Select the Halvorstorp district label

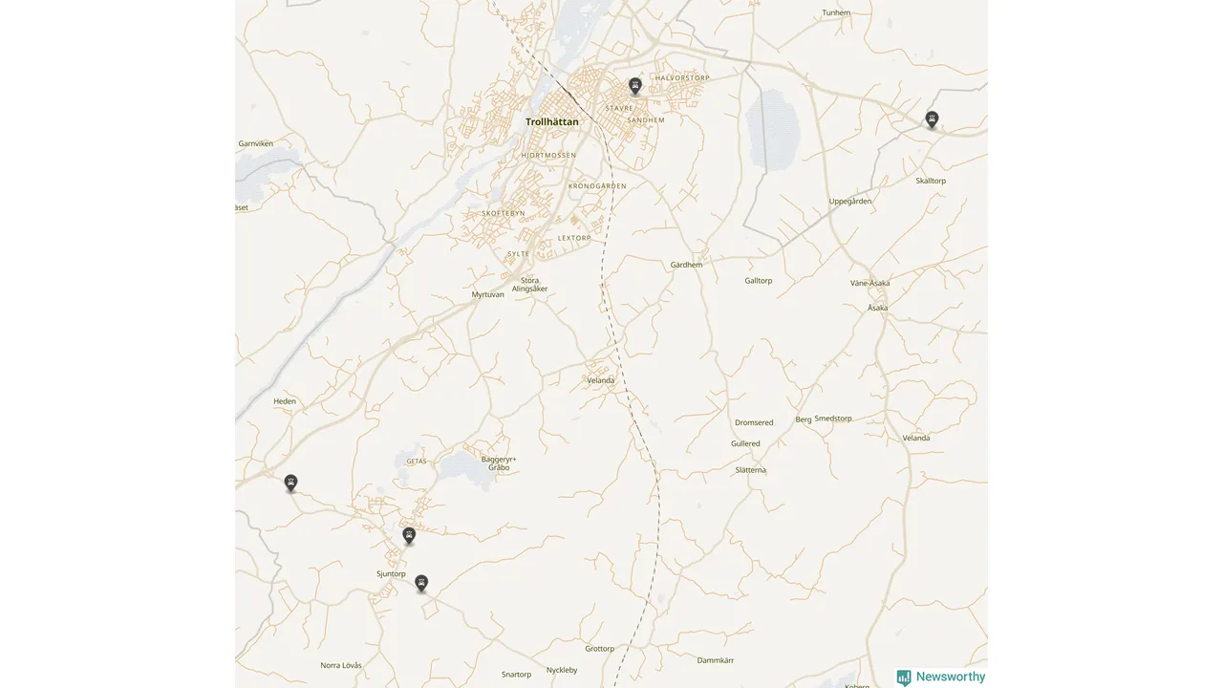point(682,77)
